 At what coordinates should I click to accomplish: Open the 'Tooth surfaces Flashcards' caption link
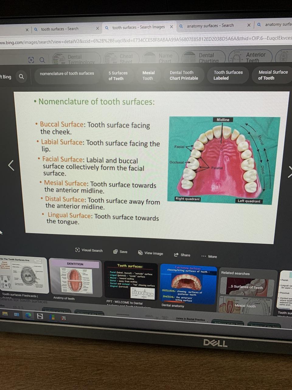tap(20, 295)
